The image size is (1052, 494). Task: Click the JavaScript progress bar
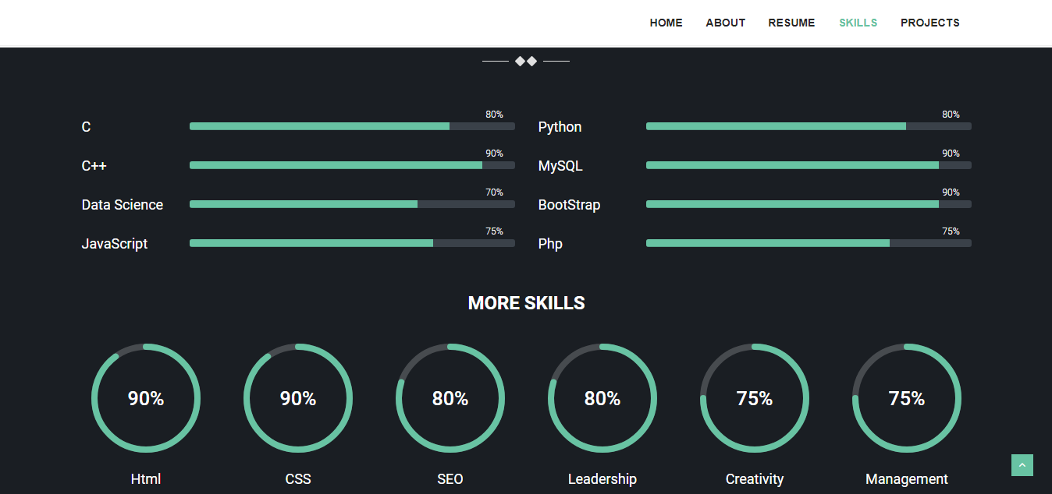(x=352, y=243)
